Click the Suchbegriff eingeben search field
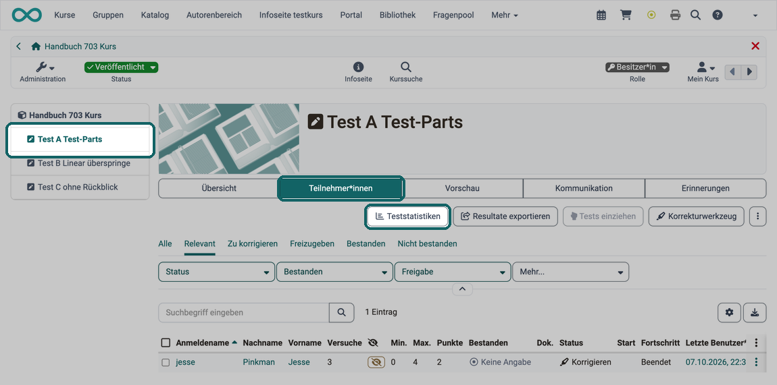Viewport: 777px width, 385px height. coord(244,312)
